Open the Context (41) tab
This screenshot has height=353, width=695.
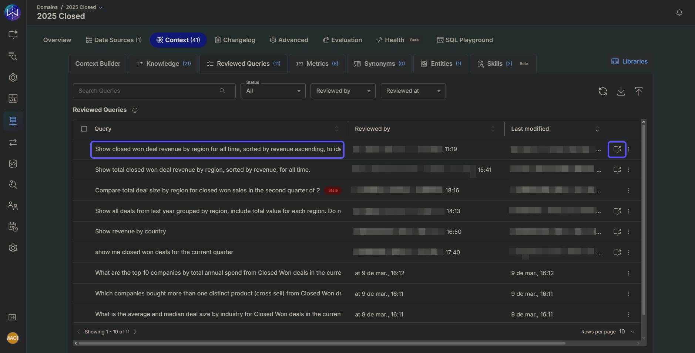pos(178,40)
